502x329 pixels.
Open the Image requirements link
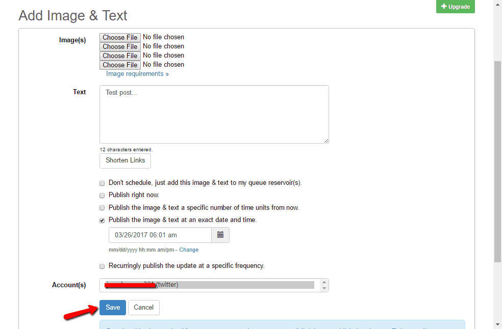pyautogui.click(x=137, y=74)
